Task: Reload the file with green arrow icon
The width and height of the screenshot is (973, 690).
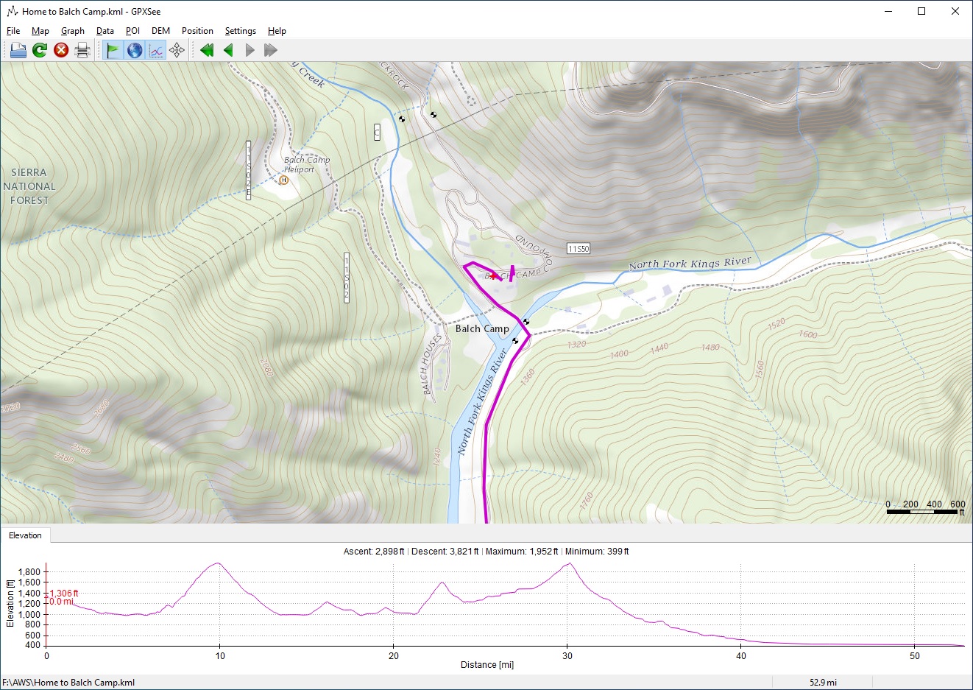Action: pos(40,50)
